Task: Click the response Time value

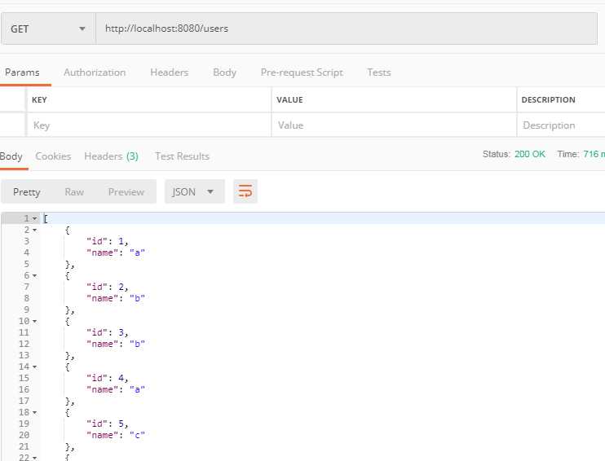Action: click(x=594, y=154)
